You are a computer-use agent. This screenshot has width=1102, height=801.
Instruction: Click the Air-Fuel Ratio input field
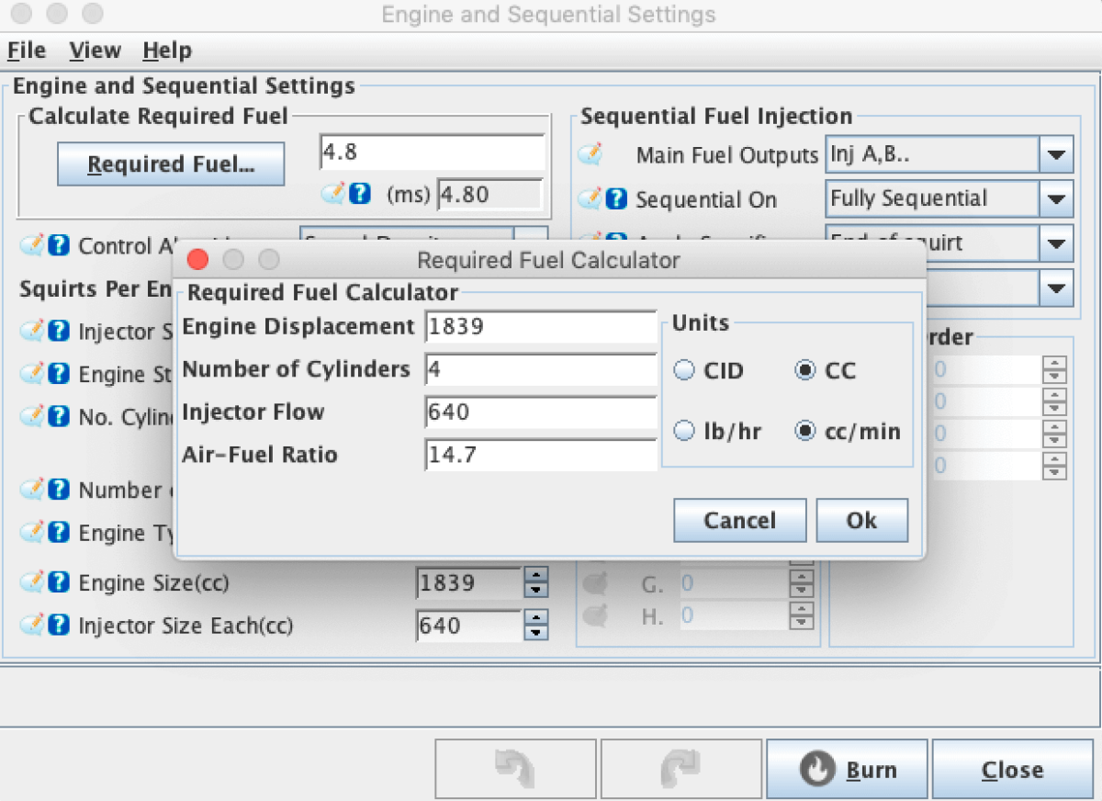pyautogui.click(x=540, y=455)
